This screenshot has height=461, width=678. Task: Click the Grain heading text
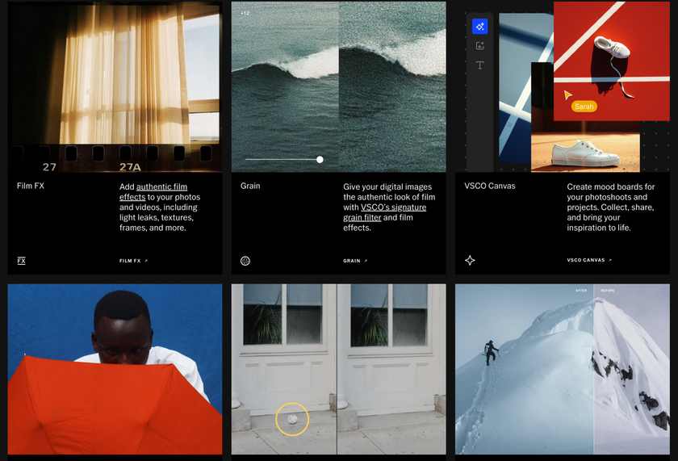[250, 186]
